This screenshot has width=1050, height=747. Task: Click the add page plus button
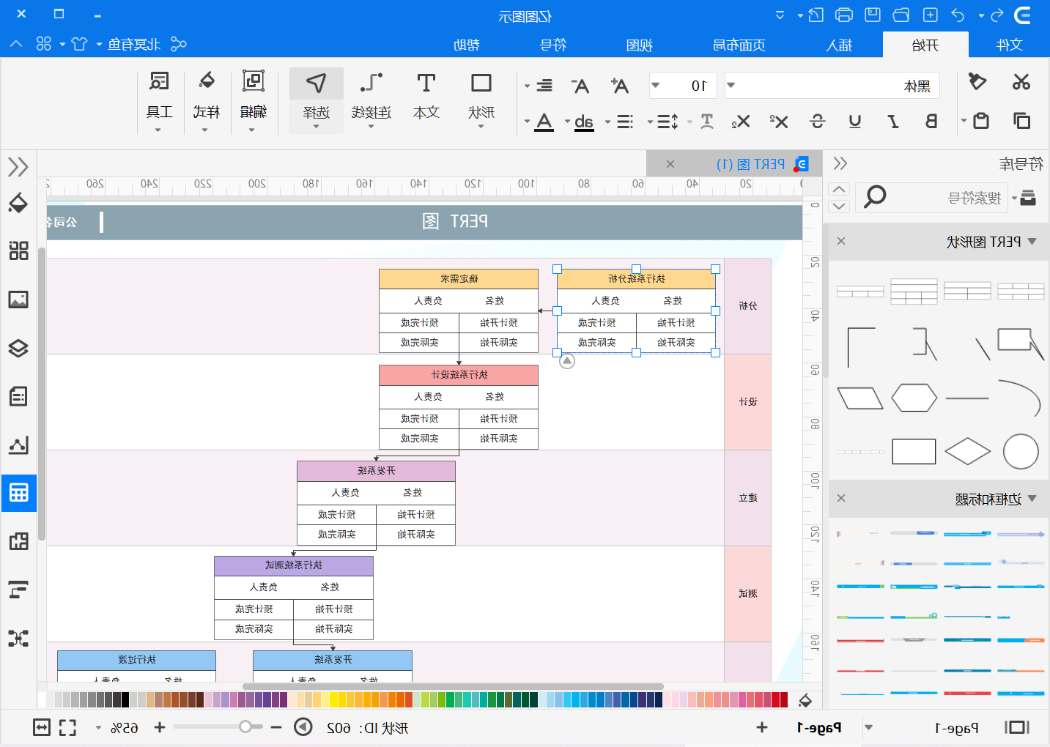click(762, 727)
